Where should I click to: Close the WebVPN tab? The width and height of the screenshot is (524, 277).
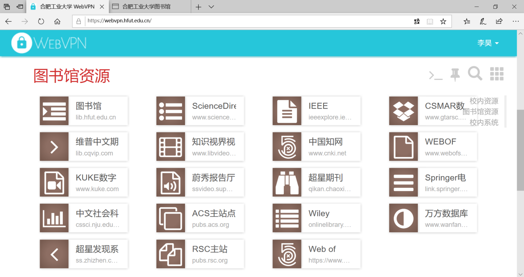[x=102, y=7]
